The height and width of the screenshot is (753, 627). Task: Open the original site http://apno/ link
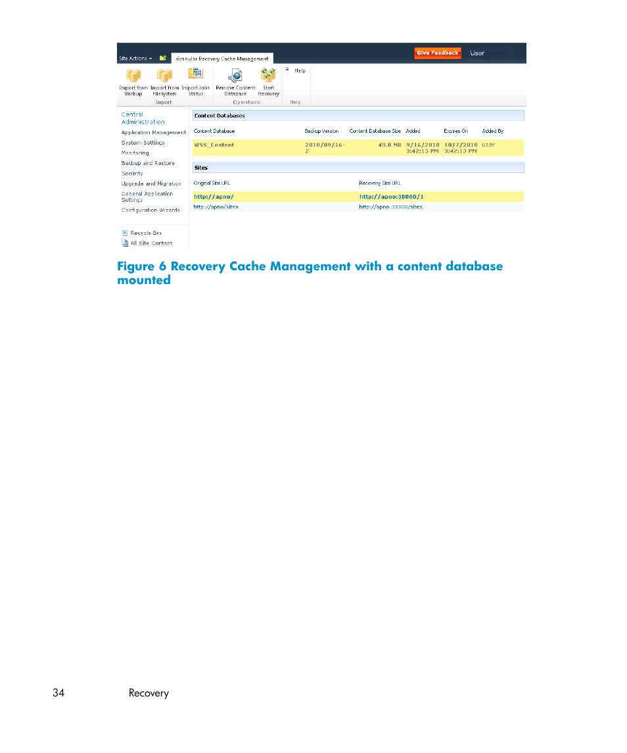214,197
